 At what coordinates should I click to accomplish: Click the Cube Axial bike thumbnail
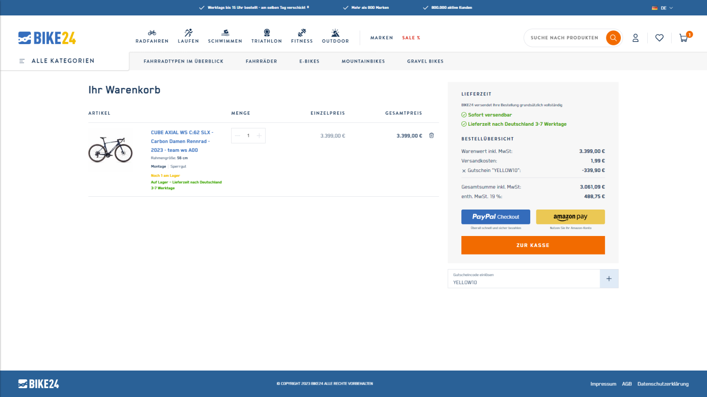point(110,150)
